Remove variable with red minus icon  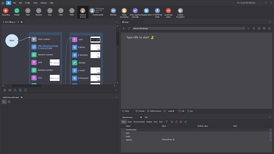[177, 122]
